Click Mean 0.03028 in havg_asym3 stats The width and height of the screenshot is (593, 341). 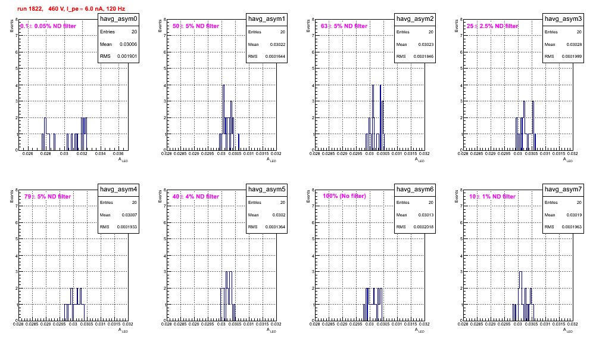[x=563, y=44]
